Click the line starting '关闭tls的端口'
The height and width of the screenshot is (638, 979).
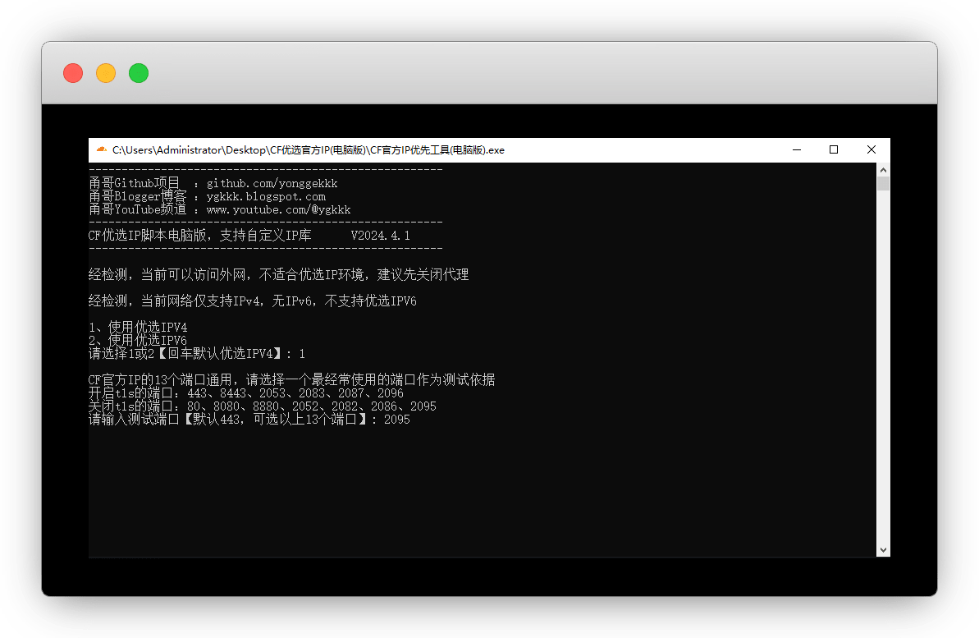(x=263, y=406)
